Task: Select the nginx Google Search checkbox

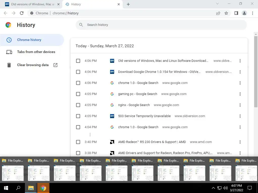Action: [78, 105]
